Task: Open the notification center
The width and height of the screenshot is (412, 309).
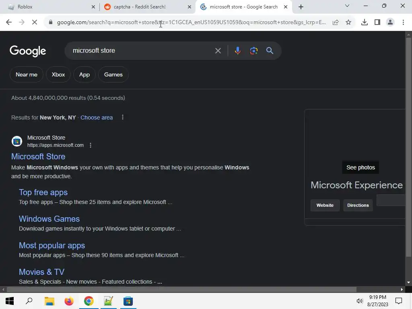Action: 399,301
